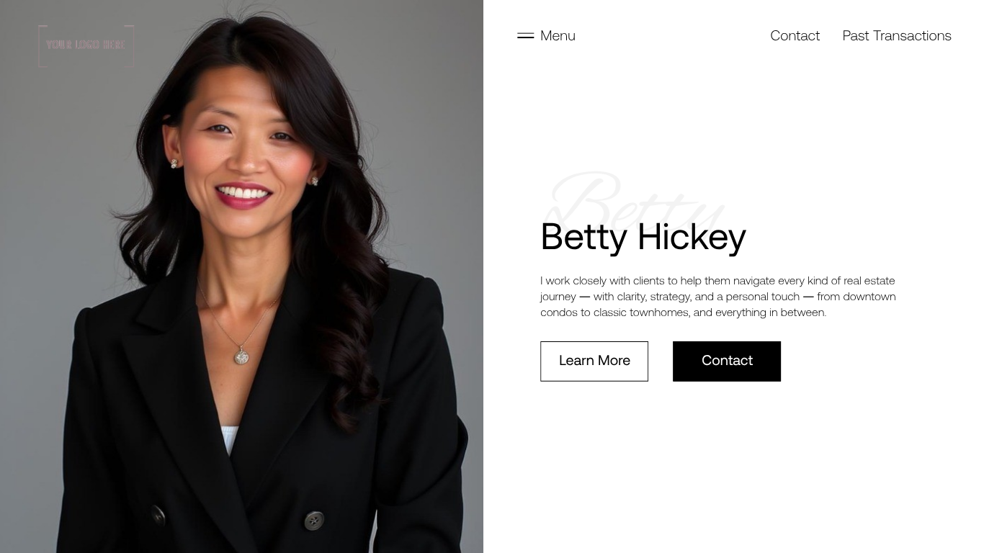The width and height of the screenshot is (984, 553).
Task: Go to Contact in top navigation
Action: [x=795, y=35]
